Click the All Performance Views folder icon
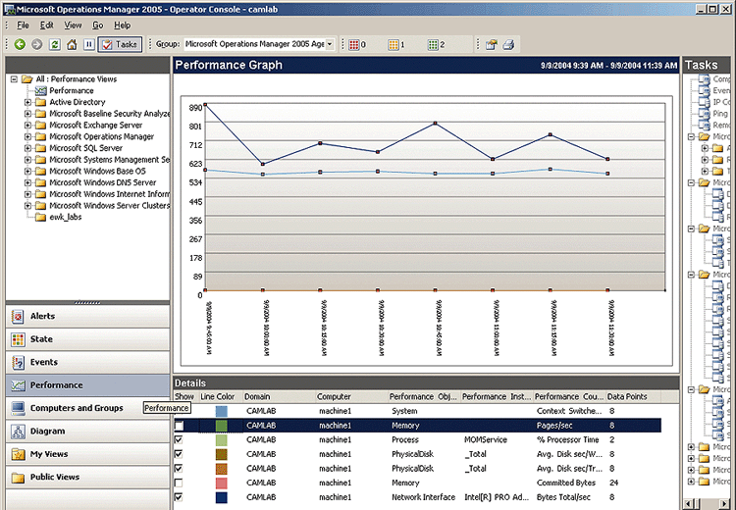The image size is (736, 510). point(27,78)
